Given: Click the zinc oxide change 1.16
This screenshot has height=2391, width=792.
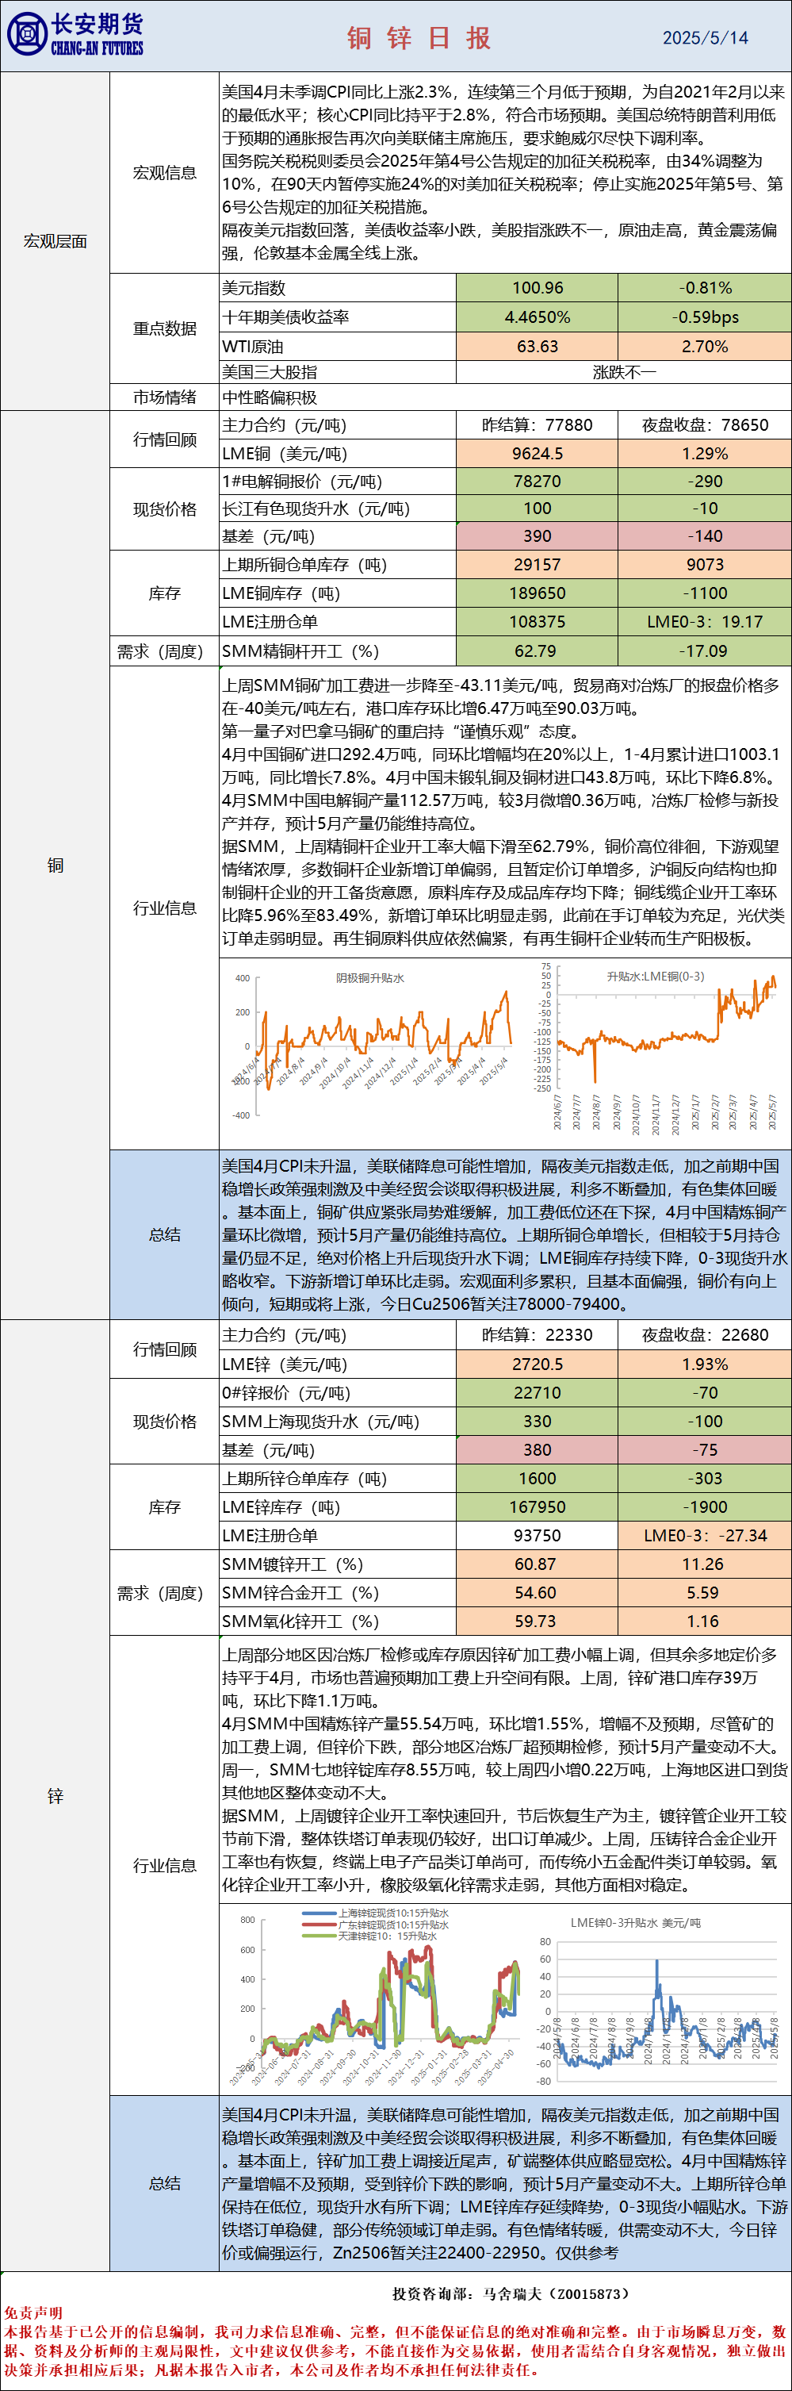Looking at the screenshot, I should point(705,1622).
